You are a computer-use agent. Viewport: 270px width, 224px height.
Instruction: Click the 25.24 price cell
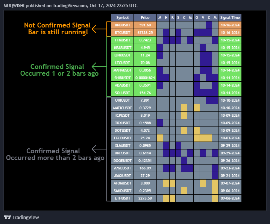pyautogui.click(x=145, y=138)
